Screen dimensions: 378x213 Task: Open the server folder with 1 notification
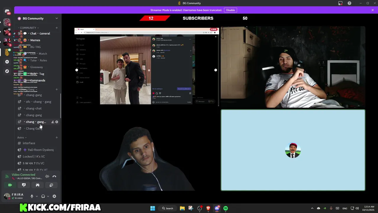click(x=7, y=42)
